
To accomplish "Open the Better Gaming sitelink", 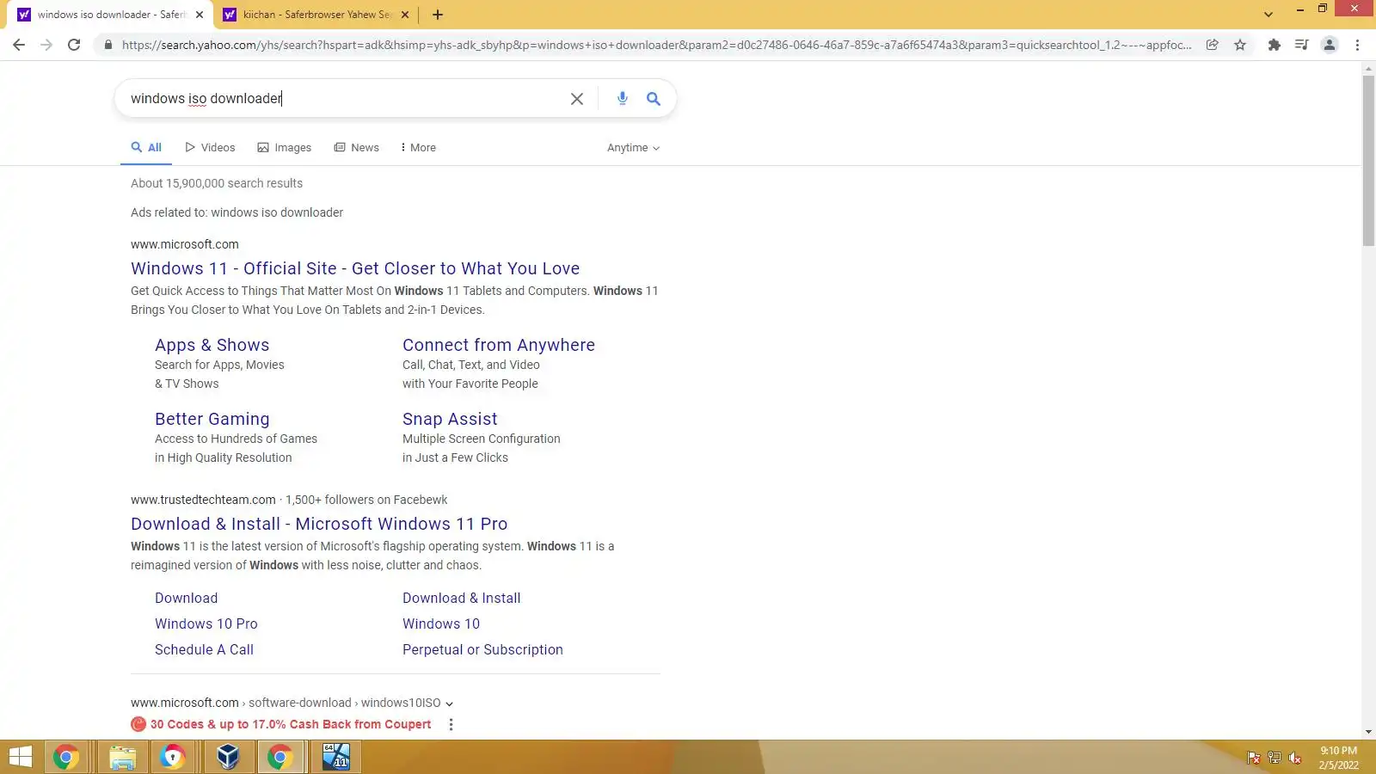I will click(212, 420).
